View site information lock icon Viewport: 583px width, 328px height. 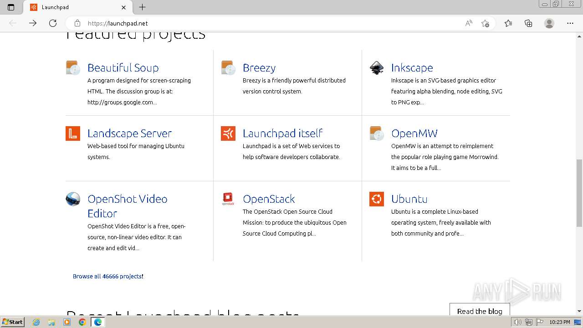(77, 23)
